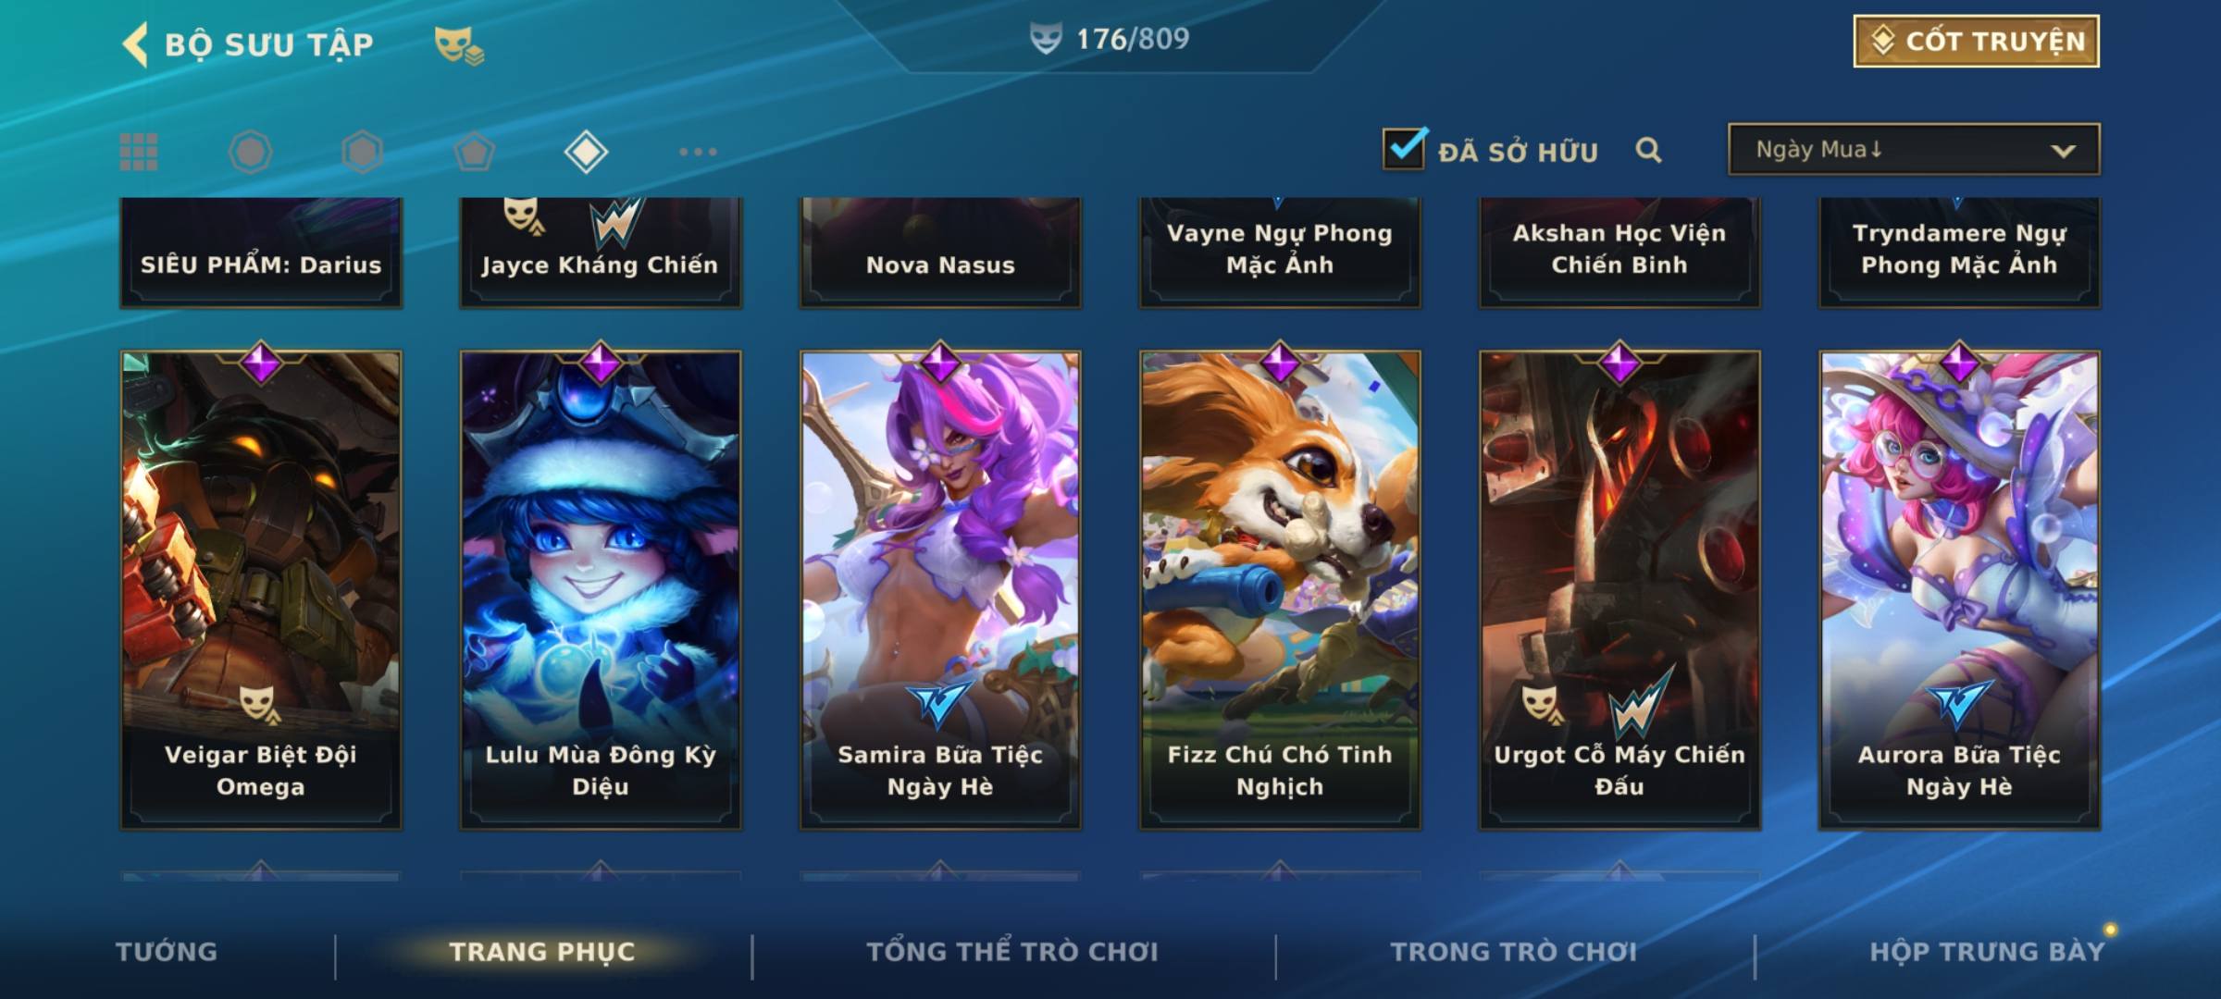Select the hexagon rarity filter icon
The image size is (2221, 999).
362,152
